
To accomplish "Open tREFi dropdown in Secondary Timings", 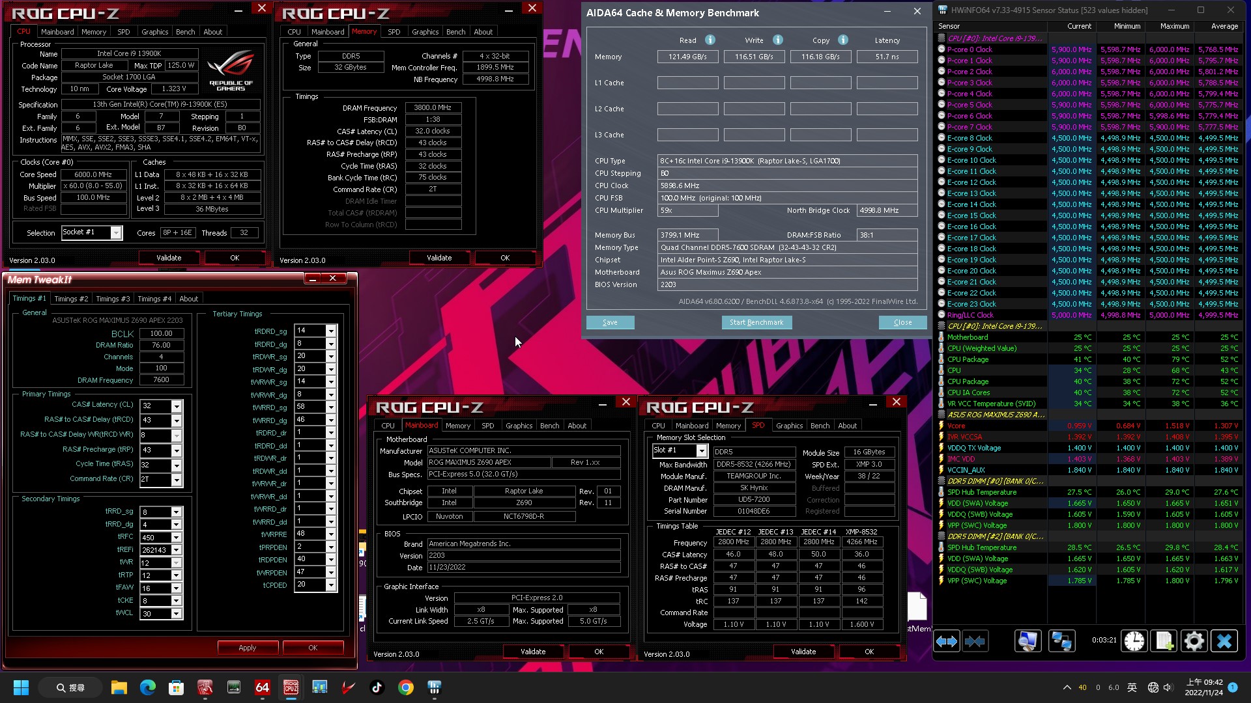I will (176, 550).
